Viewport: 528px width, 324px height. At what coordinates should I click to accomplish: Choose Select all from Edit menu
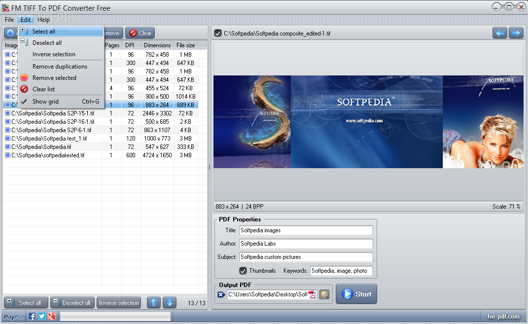[x=61, y=32]
